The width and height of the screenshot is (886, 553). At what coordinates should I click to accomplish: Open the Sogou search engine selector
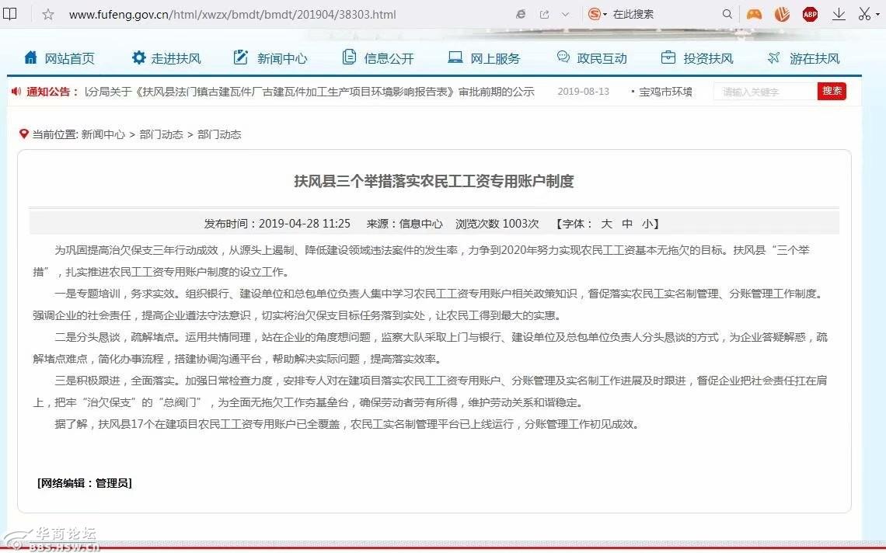click(597, 14)
